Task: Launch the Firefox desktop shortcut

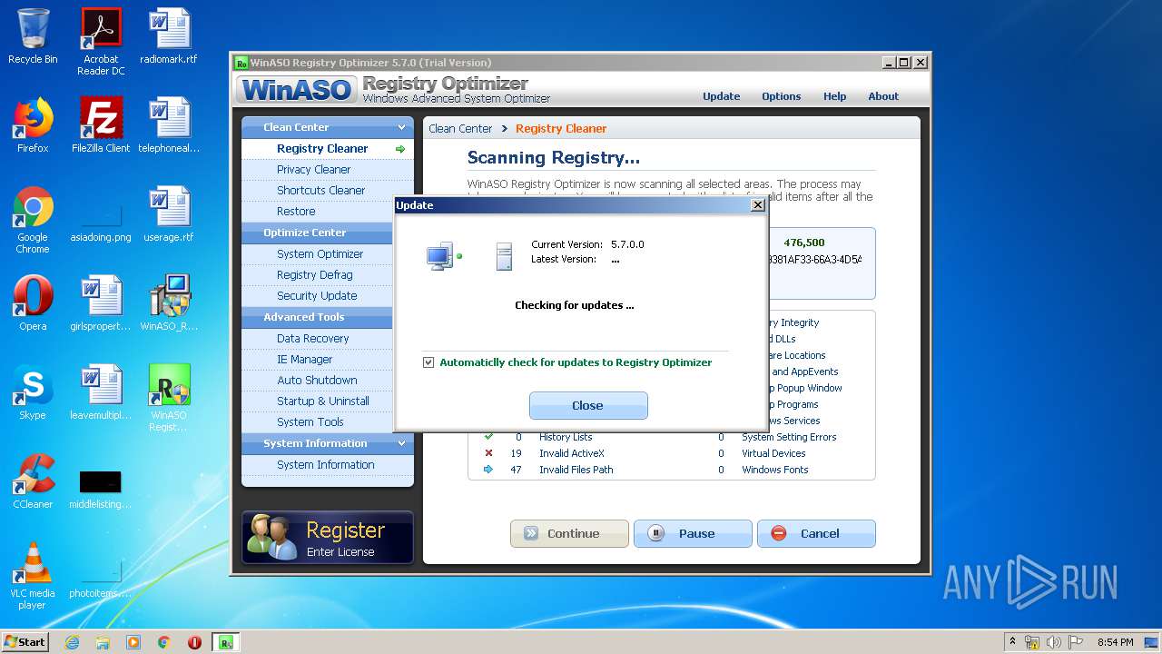Action: pos(33,125)
